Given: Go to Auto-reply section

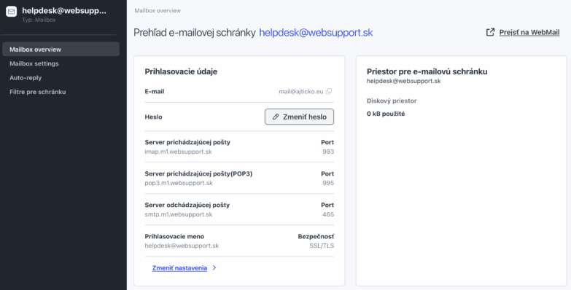Looking at the screenshot, I should [26, 77].
